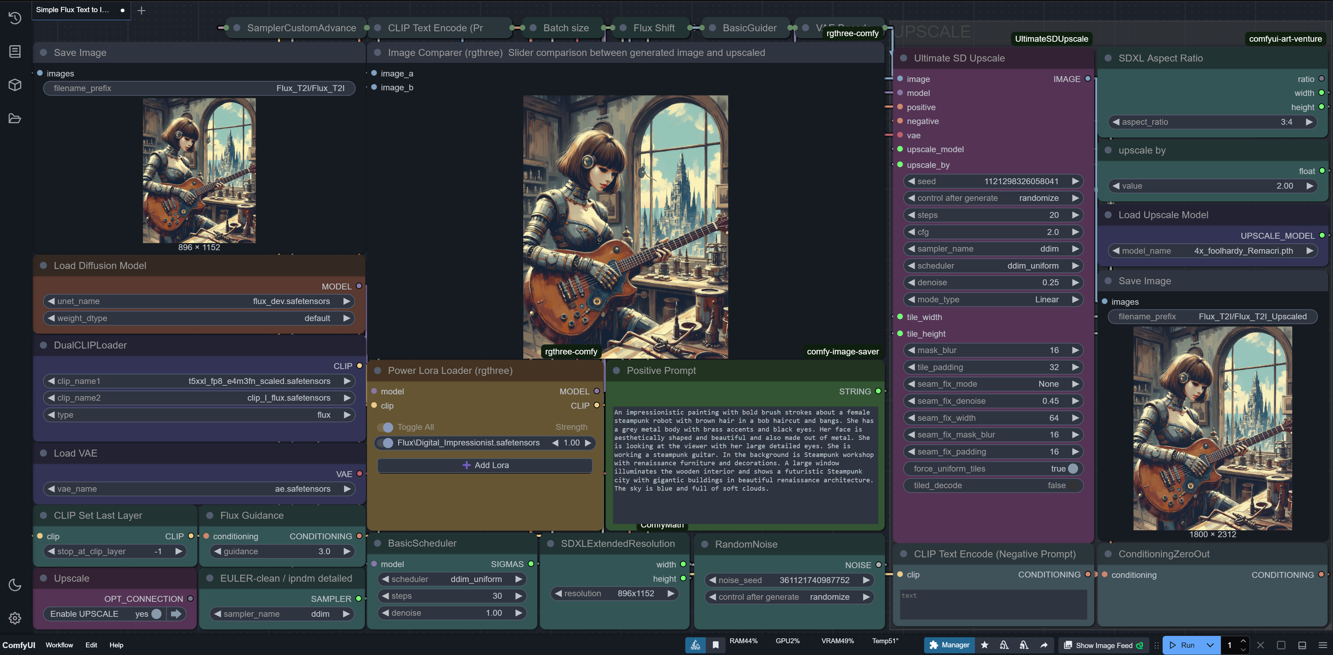This screenshot has height=655, width=1333.
Task: Click the Add Lora button
Action: (x=485, y=465)
